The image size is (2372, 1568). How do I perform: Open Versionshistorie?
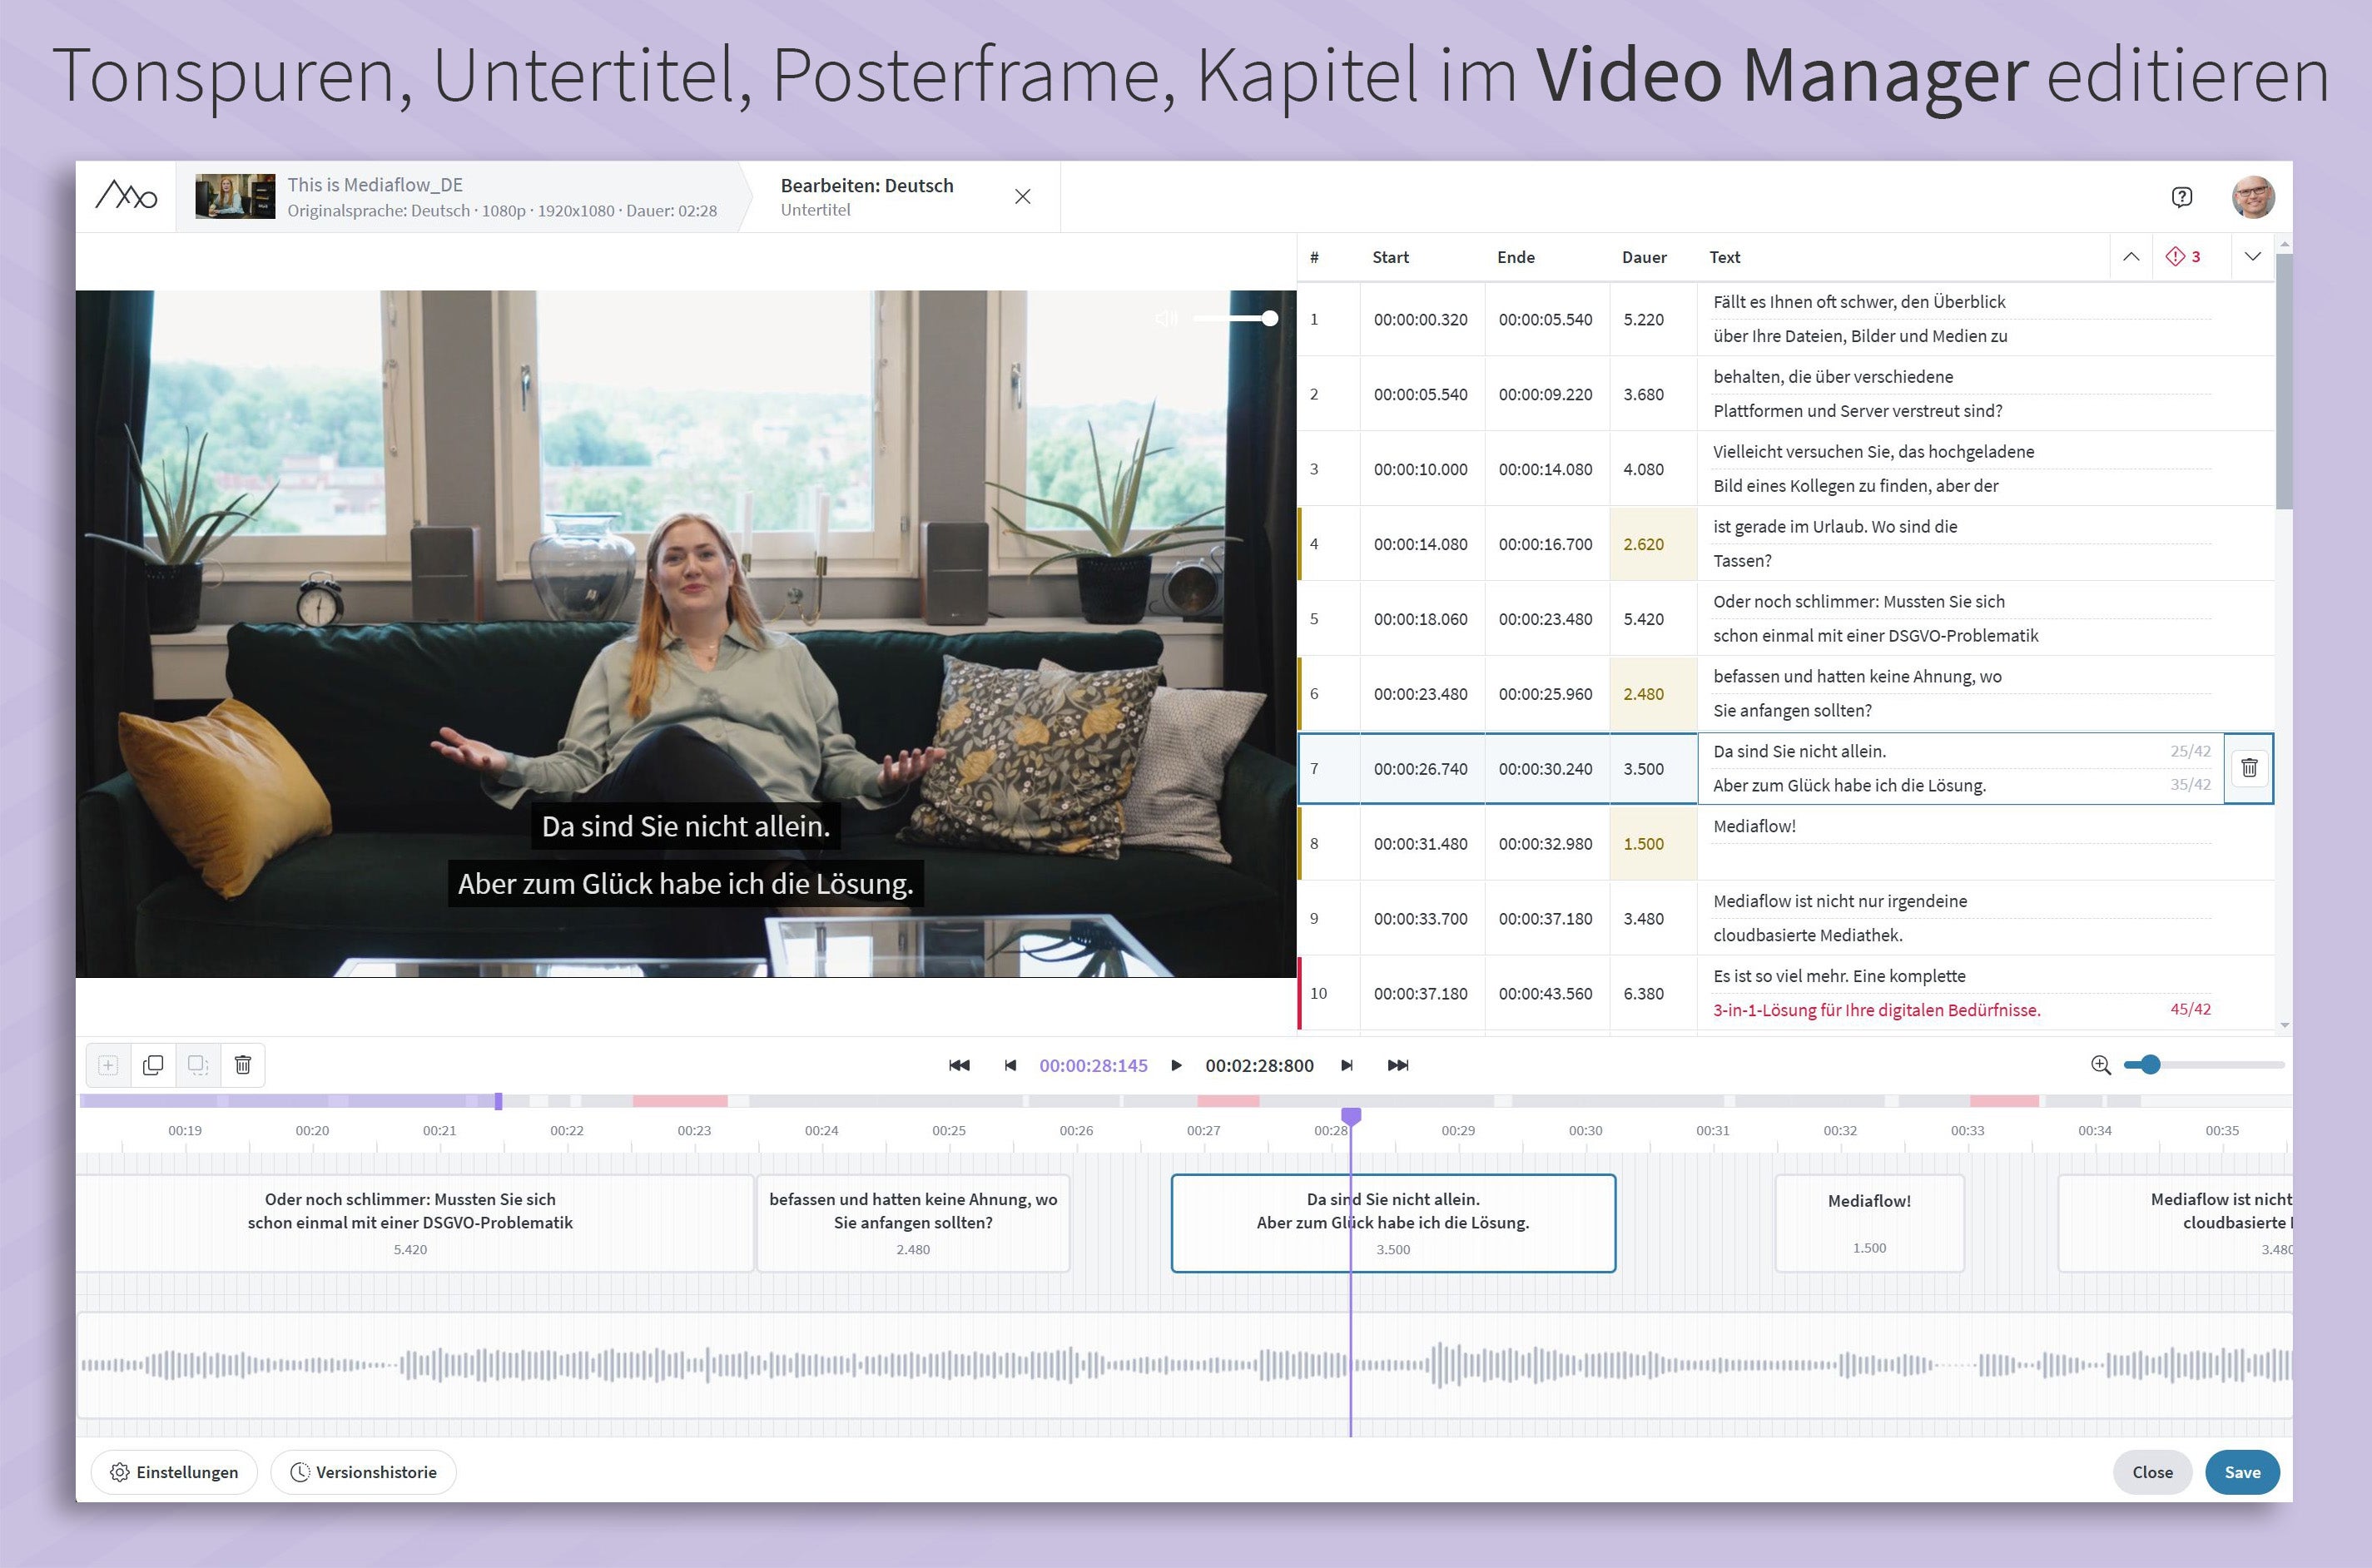pos(363,1472)
